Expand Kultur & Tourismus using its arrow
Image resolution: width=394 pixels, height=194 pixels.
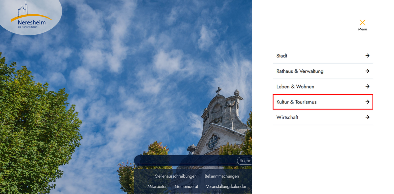coord(367,102)
